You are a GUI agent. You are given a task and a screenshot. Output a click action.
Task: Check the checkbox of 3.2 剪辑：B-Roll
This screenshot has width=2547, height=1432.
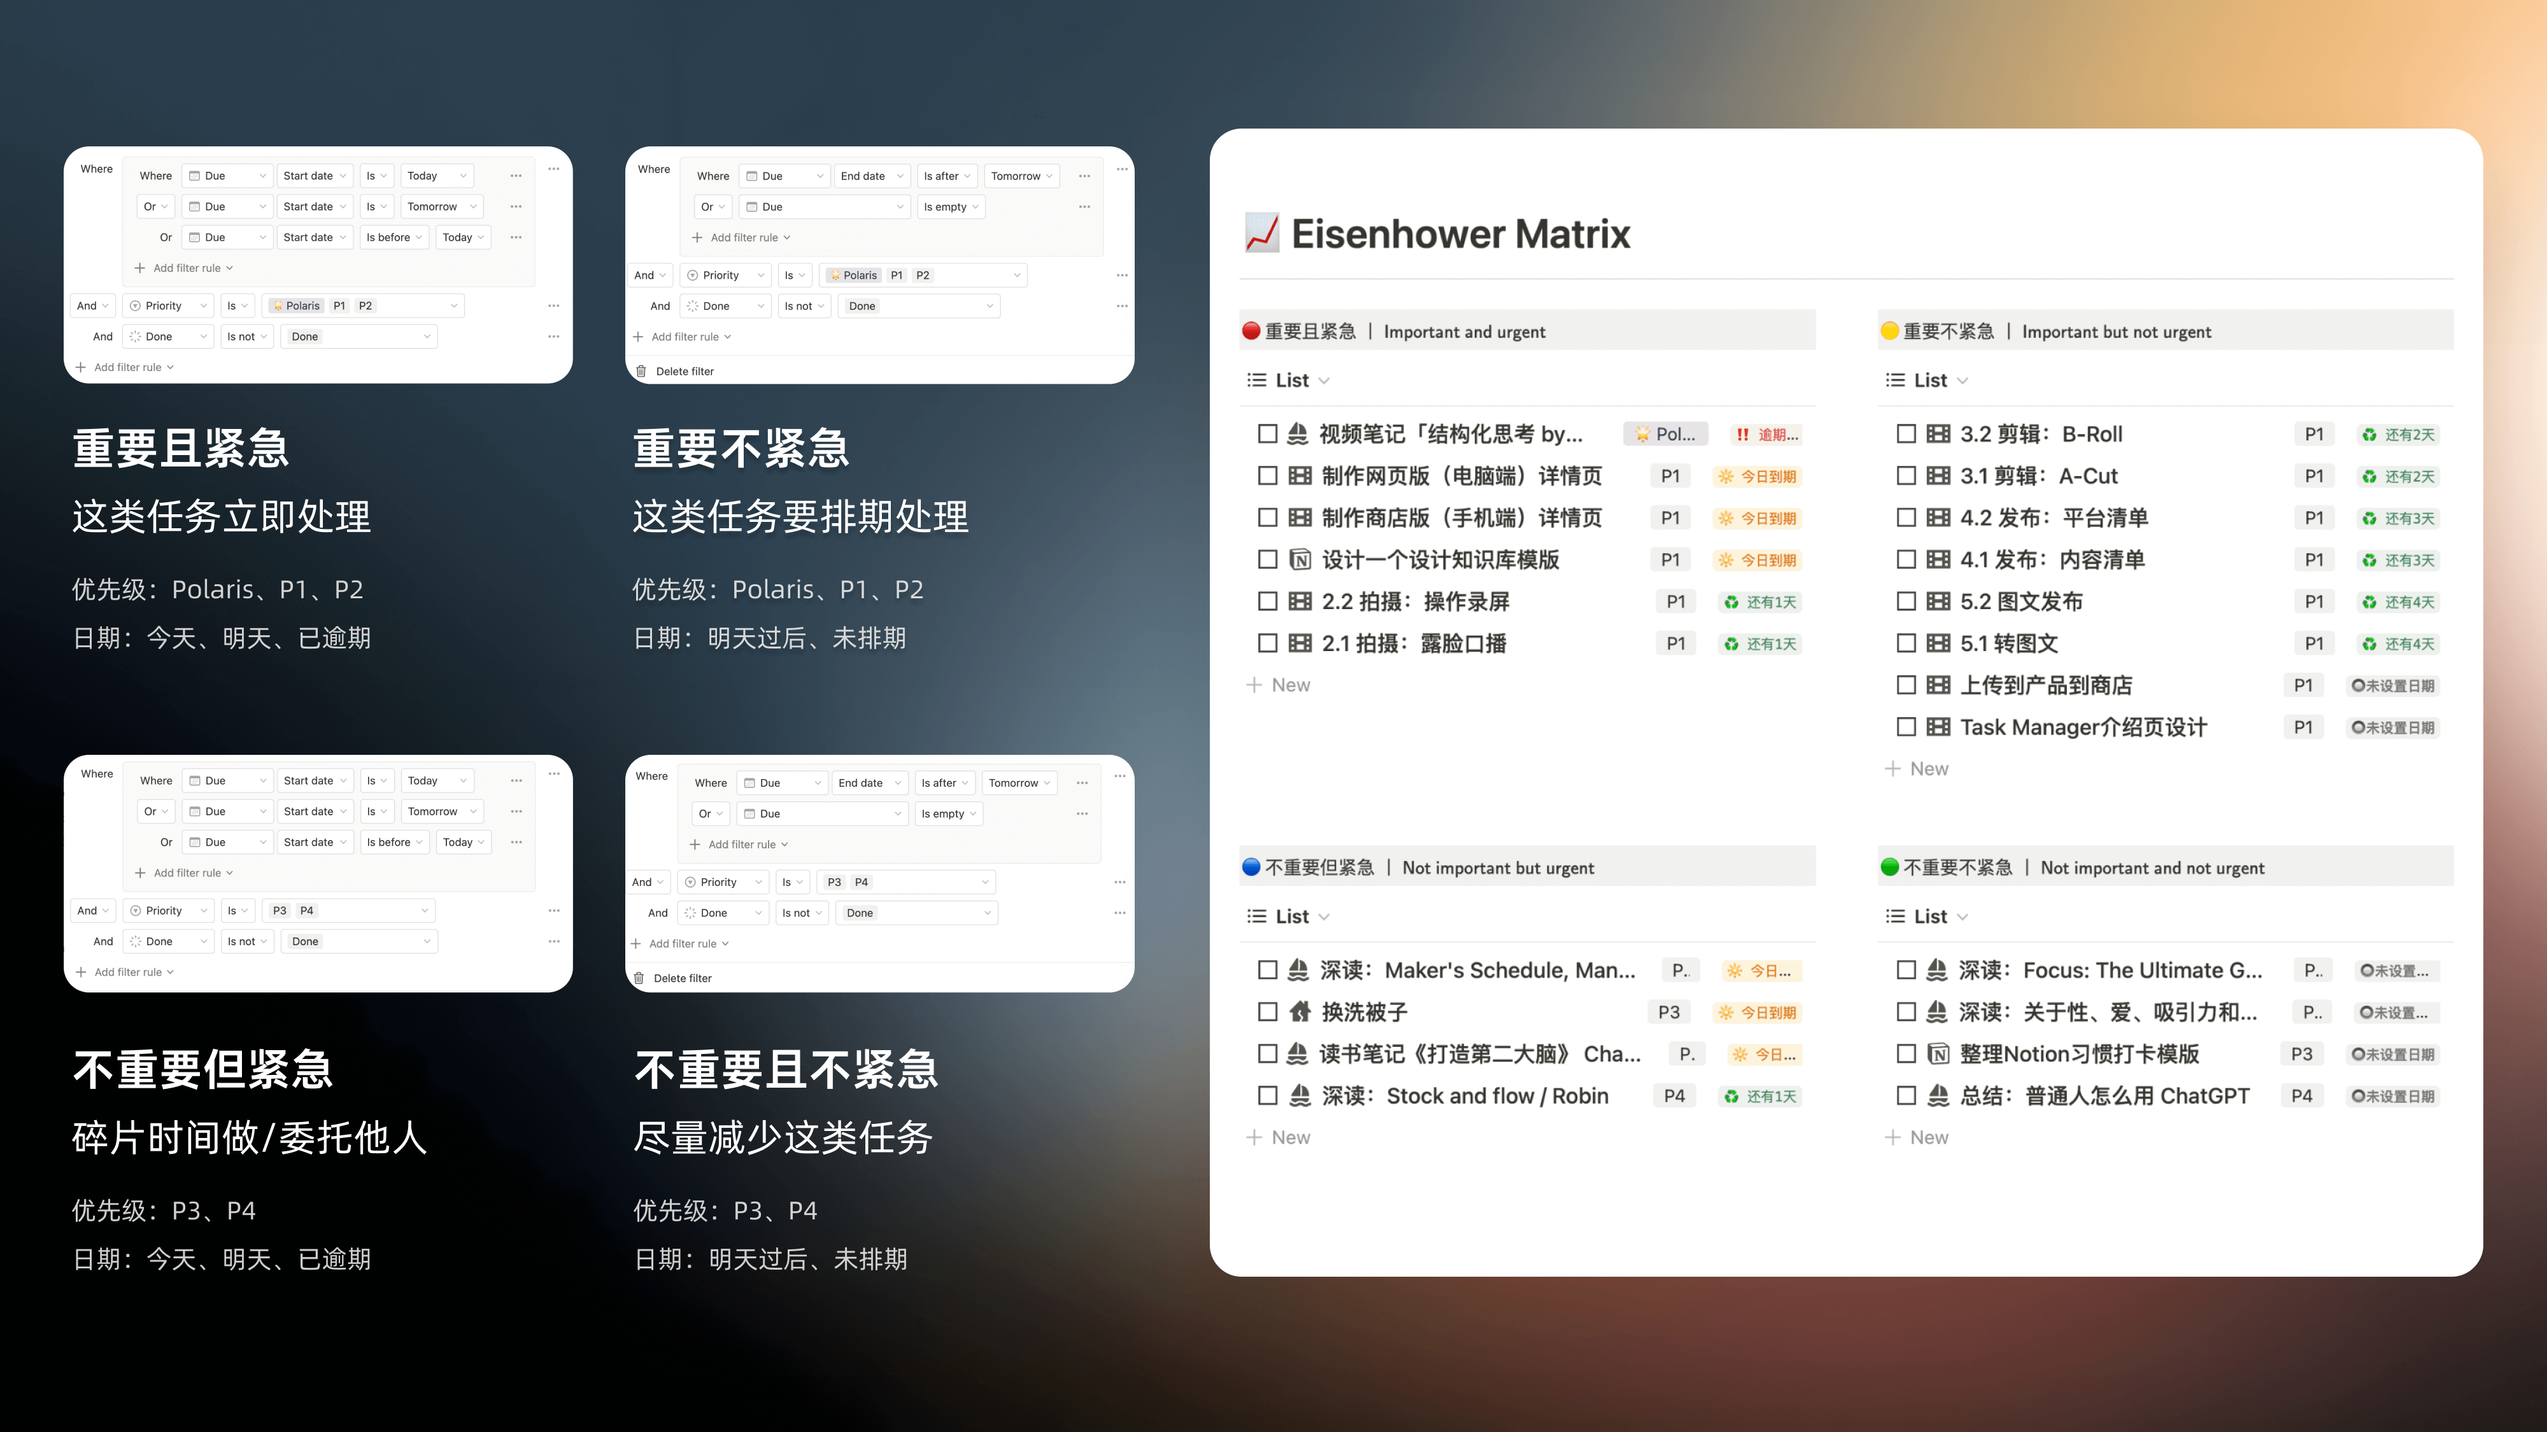(x=1906, y=434)
